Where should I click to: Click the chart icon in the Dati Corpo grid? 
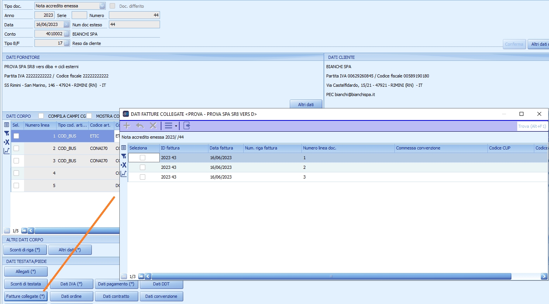(x=7, y=151)
